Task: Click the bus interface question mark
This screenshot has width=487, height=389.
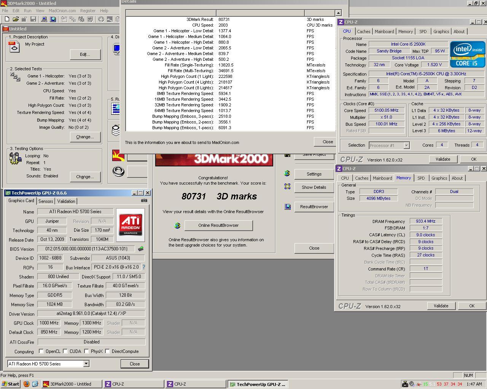Action: (144, 267)
